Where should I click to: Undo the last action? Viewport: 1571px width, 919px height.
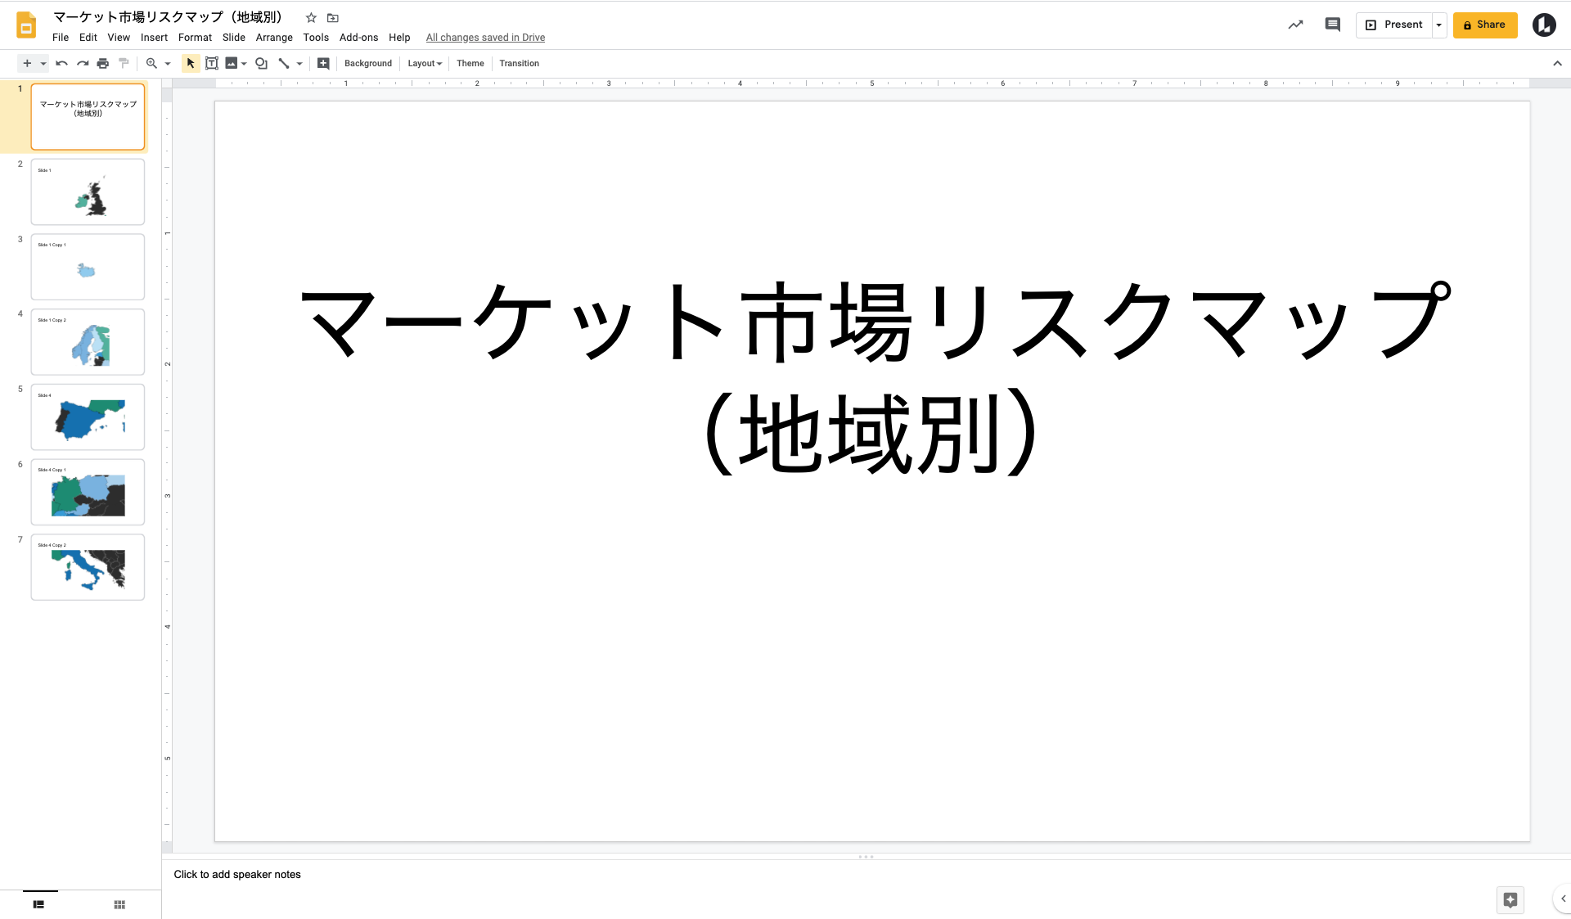(61, 63)
